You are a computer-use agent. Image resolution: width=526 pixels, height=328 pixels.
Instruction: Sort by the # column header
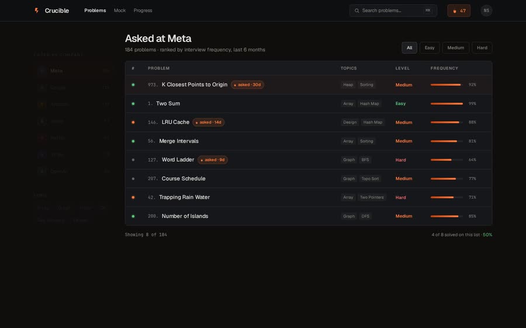point(133,68)
